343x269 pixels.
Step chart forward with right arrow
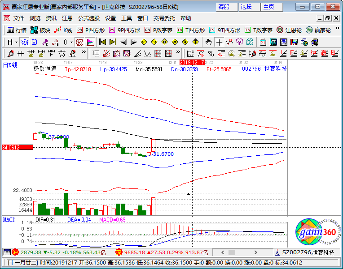pos(133,42)
